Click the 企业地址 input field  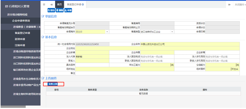coord(157,48)
